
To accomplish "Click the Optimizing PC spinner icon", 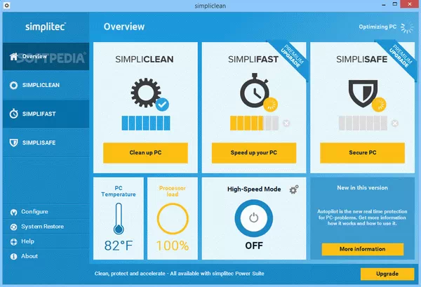I will (407, 27).
